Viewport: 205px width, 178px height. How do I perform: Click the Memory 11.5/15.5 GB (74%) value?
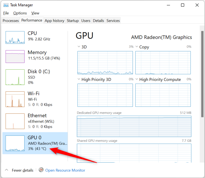coord(44,58)
